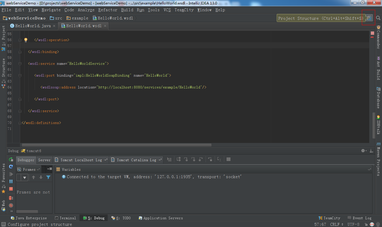Open the Build menu
Viewport: 382px width, 227px height.
127,10
